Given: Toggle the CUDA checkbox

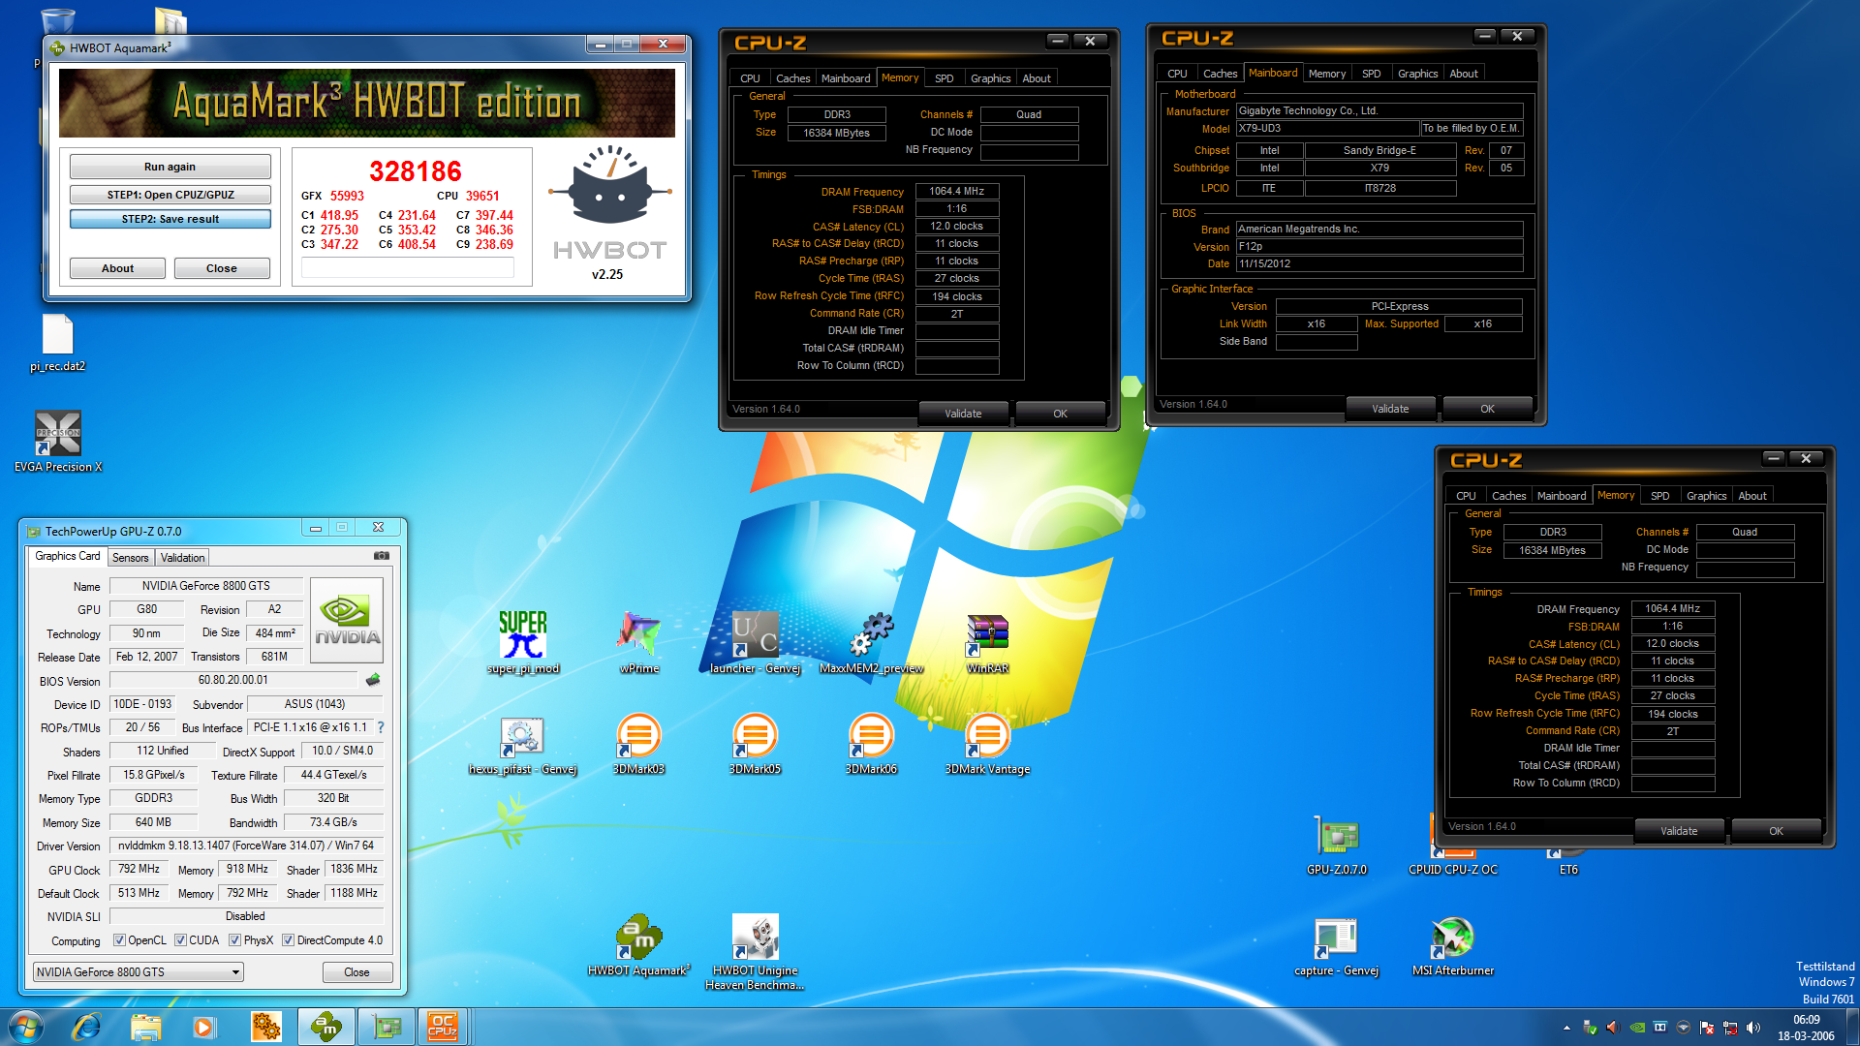Looking at the screenshot, I should point(180,940).
